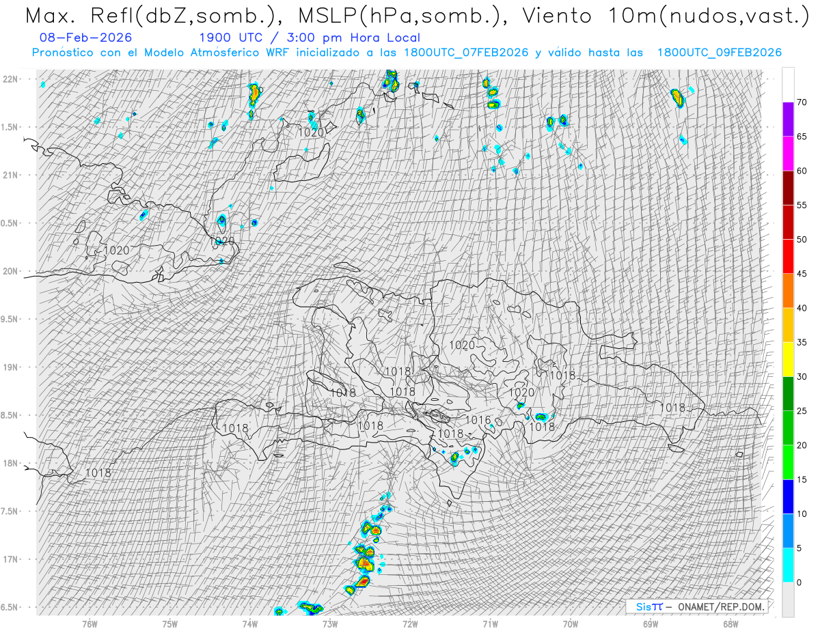The image size is (820, 633).
Task: Click the colorbar tick label '15'
Action: pos(802,479)
